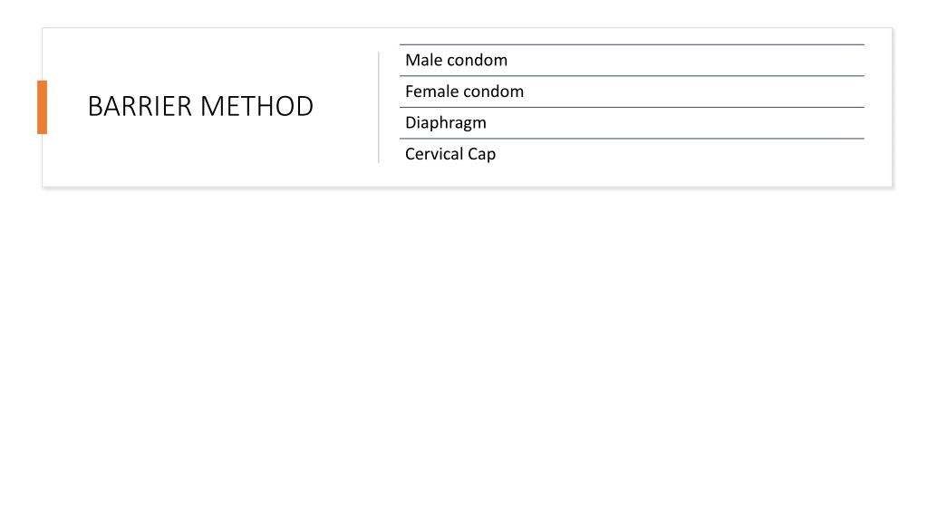Click the separator line below Diaphragm

[632, 139]
